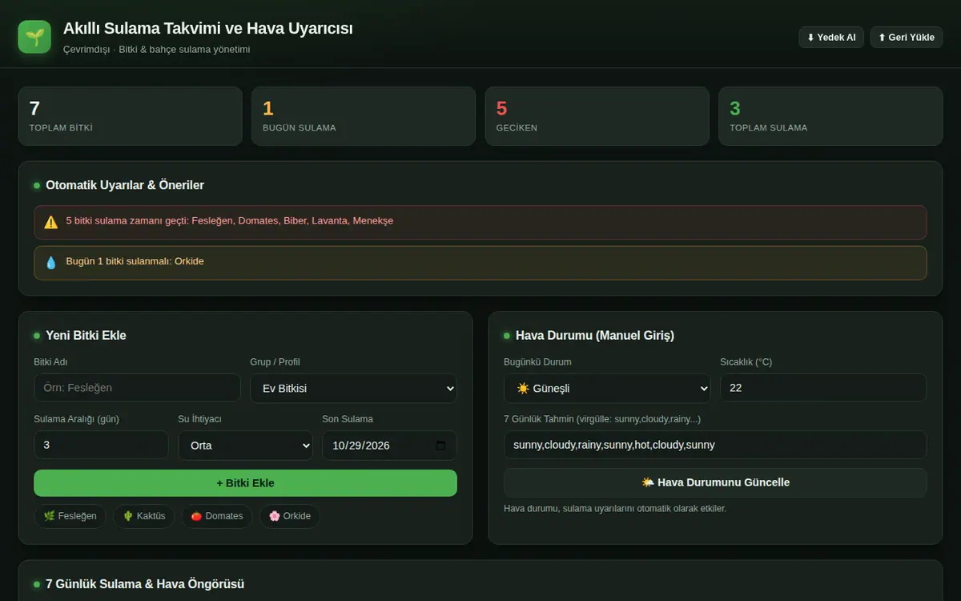Choose the Domates preset chip
Screen dimensions: 961x601
click(217, 516)
